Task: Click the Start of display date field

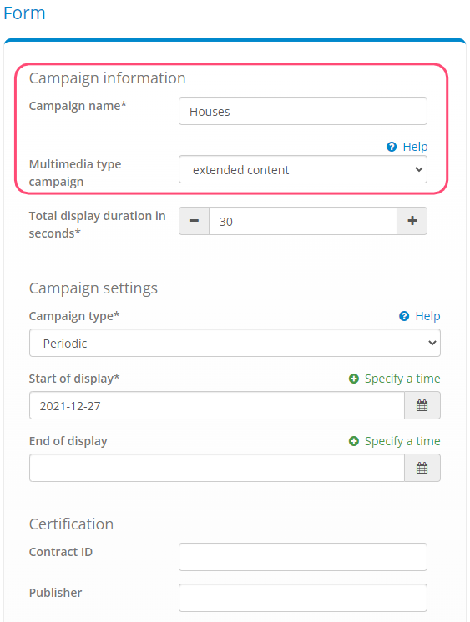Action: pos(217,405)
